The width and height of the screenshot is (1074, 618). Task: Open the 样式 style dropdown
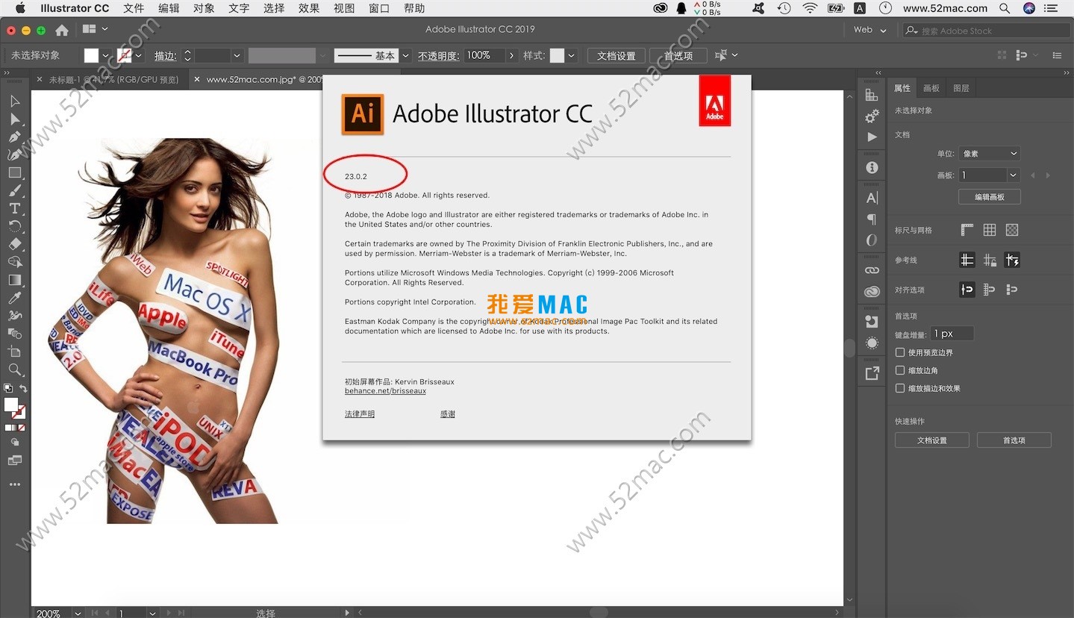coord(572,55)
